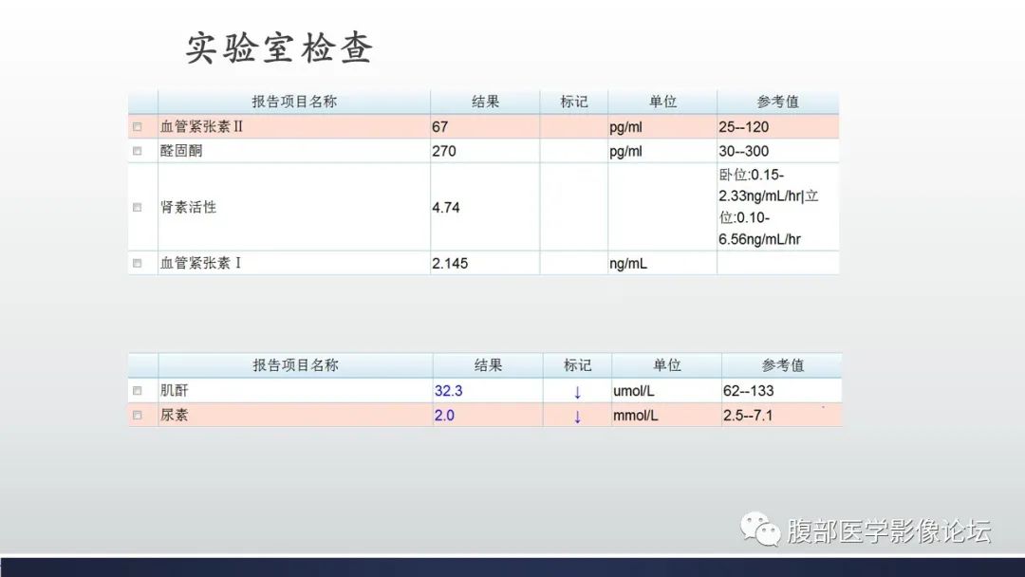Click 结果 column header in the upper table
The image size is (1025, 577).
[485, 102]
